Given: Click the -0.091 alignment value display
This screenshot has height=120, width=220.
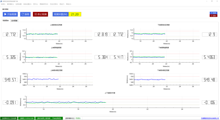Looking at the screenshot, I should (x=10, y=102).
